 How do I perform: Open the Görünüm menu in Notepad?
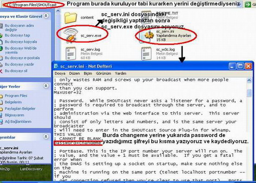coord(103,74)
